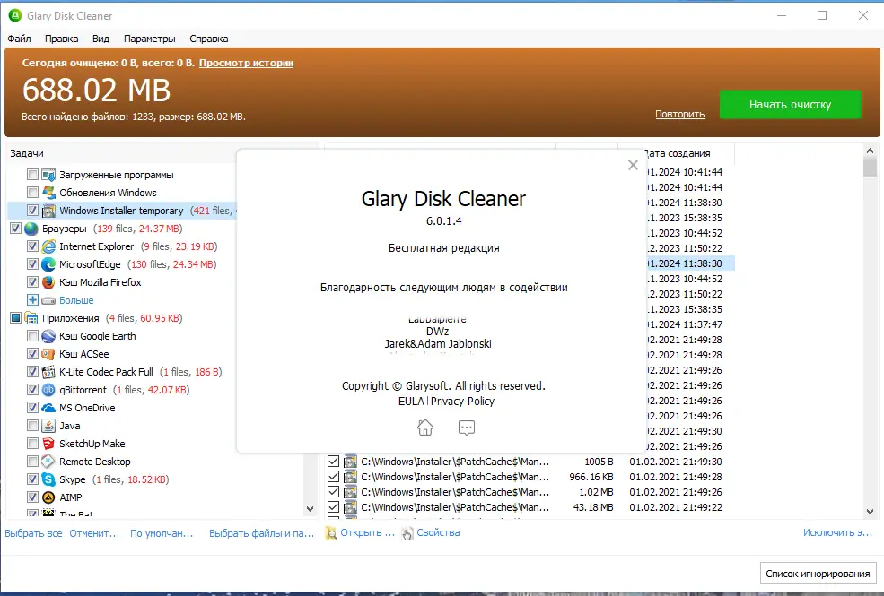Click the Skype icon
Screen dimensions: 884x596
(x=48, y=479)
